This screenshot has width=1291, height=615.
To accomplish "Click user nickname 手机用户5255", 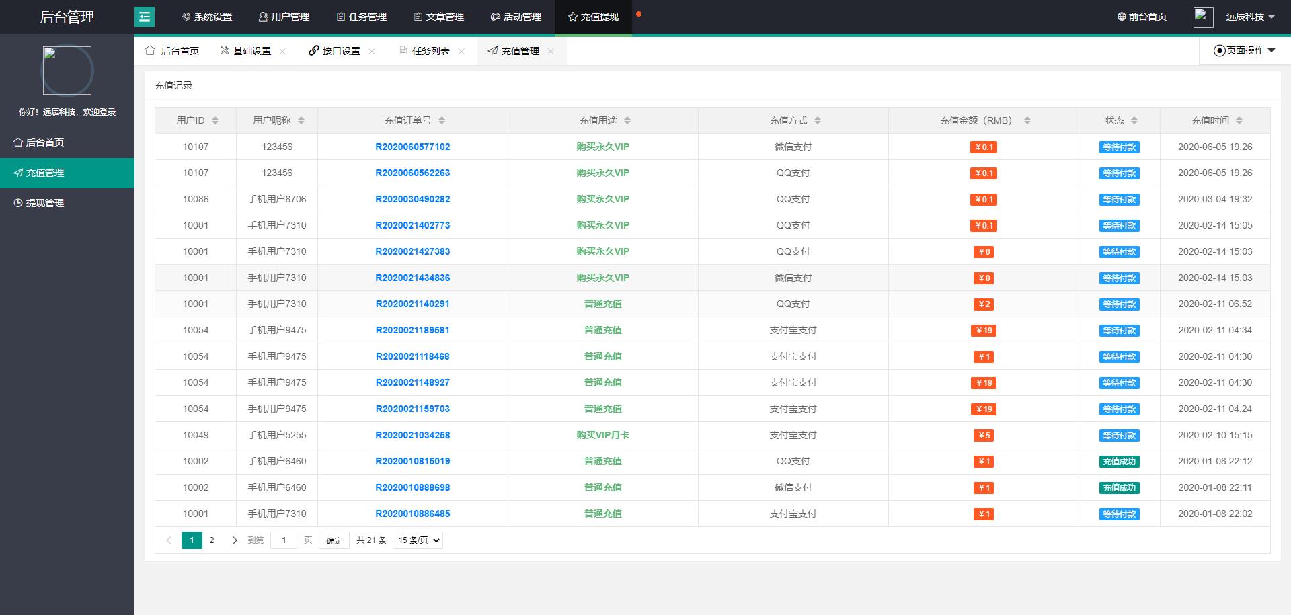I will click(277, 435).
